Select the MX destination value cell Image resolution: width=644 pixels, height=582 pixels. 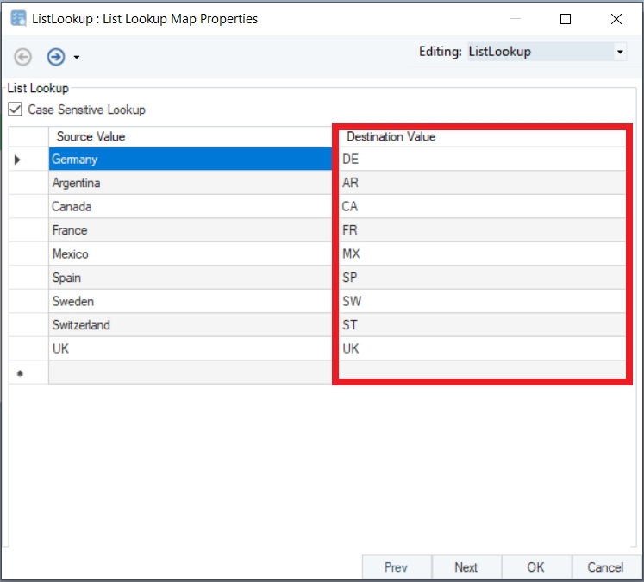click(479, 254)
